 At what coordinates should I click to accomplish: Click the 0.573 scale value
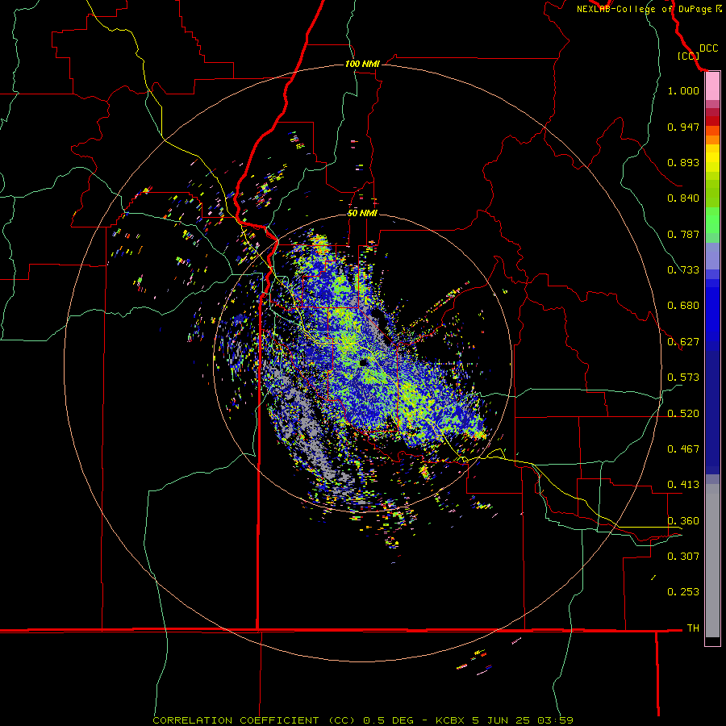[x=683, y=378]
